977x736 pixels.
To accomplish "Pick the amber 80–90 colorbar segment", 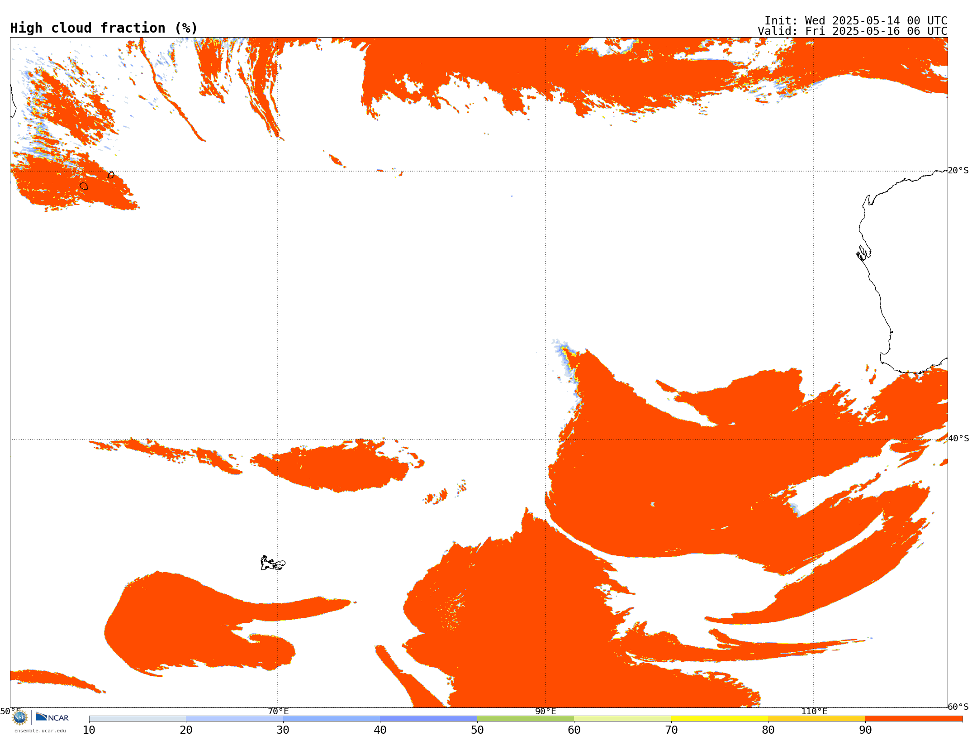I will pos(816,719).
